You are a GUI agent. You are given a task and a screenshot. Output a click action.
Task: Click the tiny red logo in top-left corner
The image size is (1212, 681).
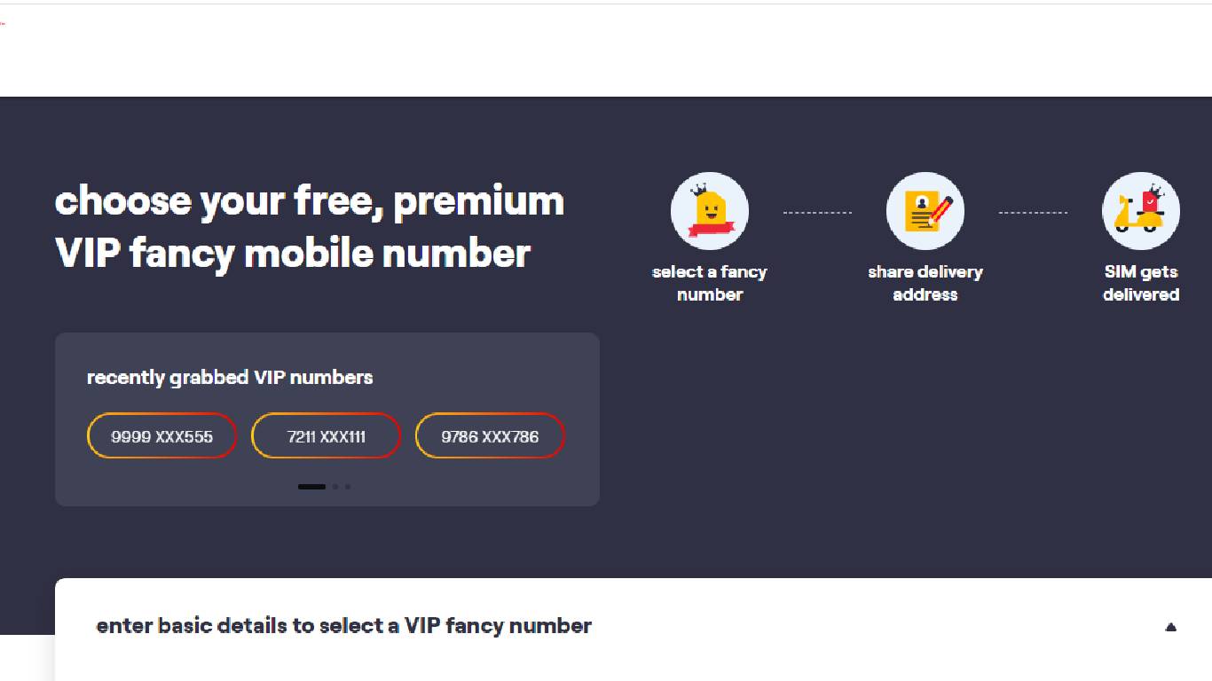pyautogui.click(x=3, y=23)
